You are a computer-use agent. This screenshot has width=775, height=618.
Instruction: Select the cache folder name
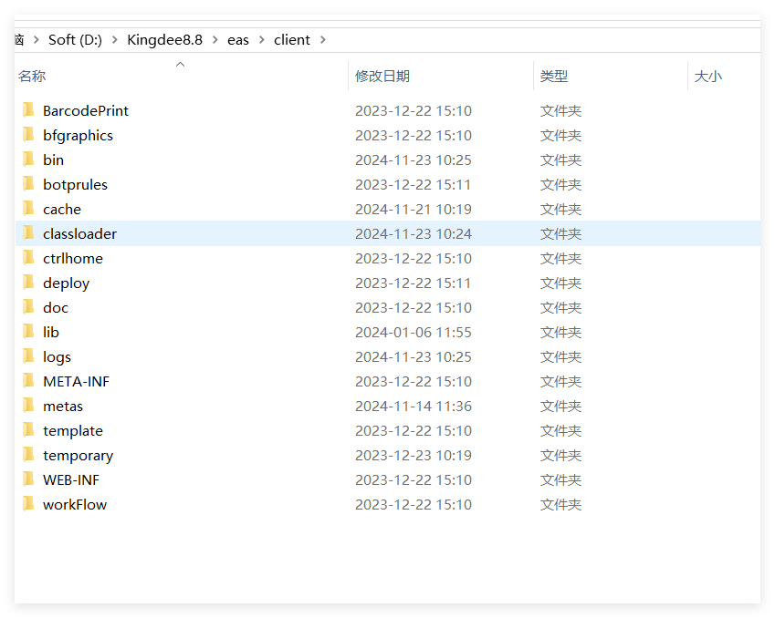click(62, 210)
